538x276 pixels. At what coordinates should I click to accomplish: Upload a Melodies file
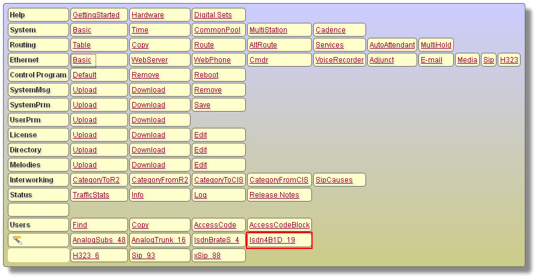pyautogui.click(x=84, y=165)
